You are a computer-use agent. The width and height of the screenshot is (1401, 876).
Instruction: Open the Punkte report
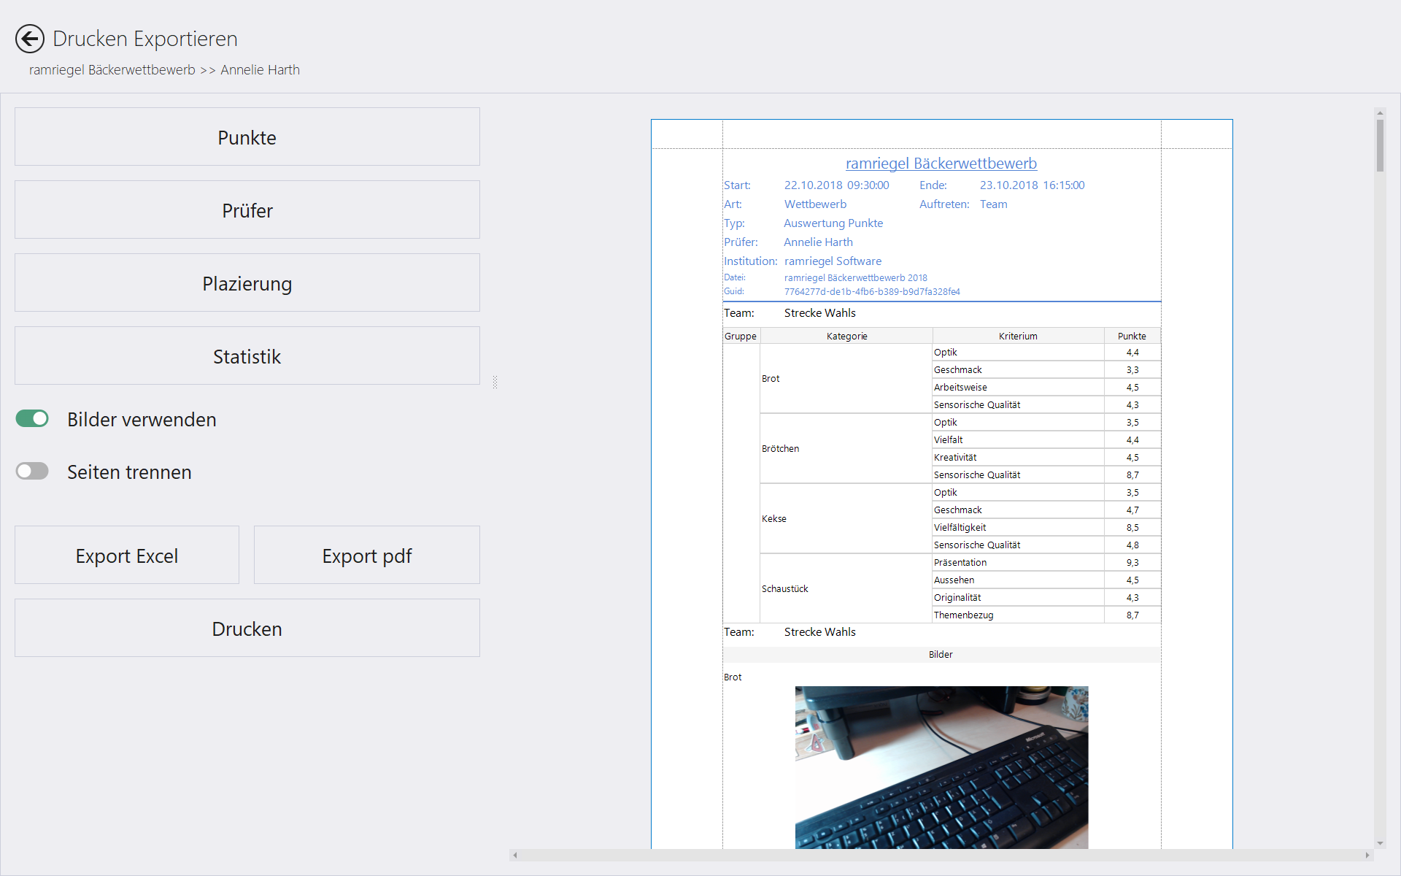247,137
